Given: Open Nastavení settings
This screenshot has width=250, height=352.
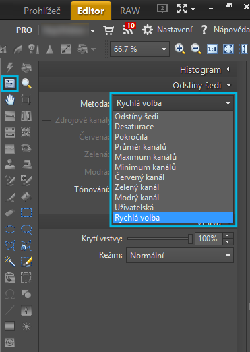Looking at the screenshot, I should (x=167, y=30).
